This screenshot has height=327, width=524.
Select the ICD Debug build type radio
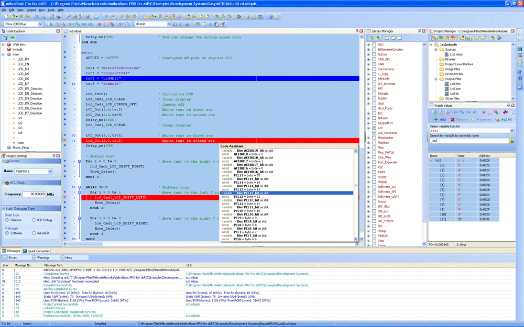click(34, 220)
